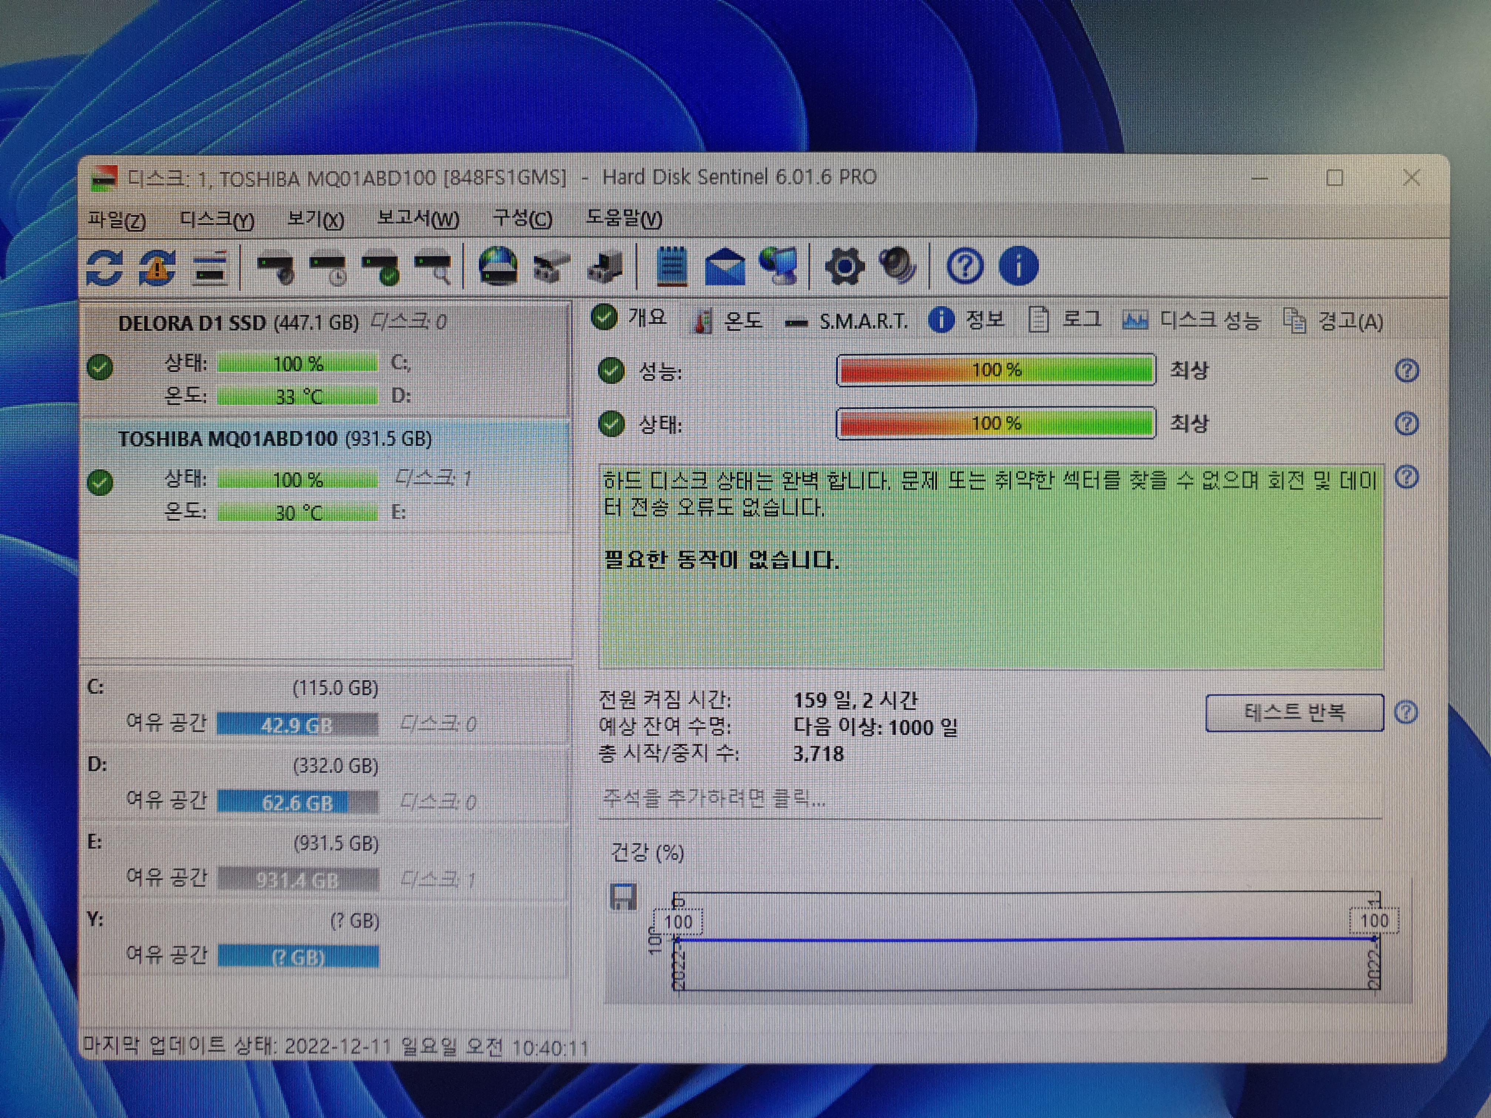This screenshot has height=1118, width=1491.
Task: Open the 보고서(W) menu
Action: pos(419,219)
